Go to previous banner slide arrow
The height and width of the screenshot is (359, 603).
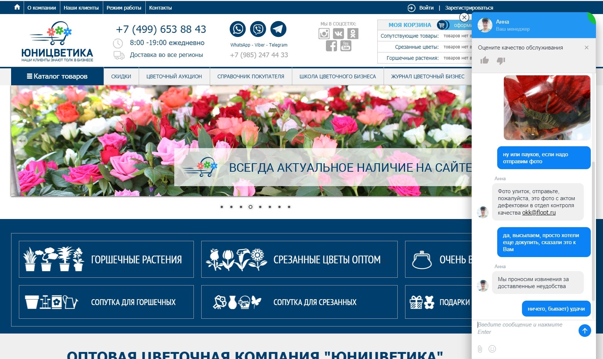22,140
